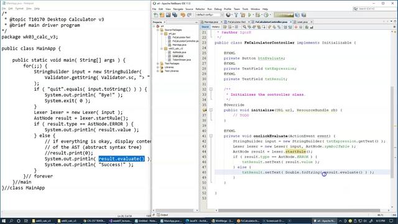Click Profile Project clock icon
The image size is (398, 224).
[266, 15]
